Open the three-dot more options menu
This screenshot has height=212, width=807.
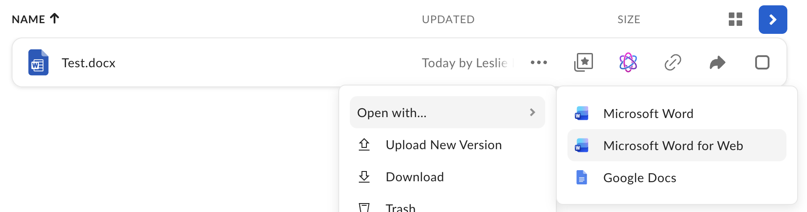[538, 62]
